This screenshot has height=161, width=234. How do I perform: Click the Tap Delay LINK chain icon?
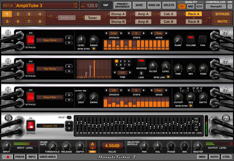[x=141, y=73]
